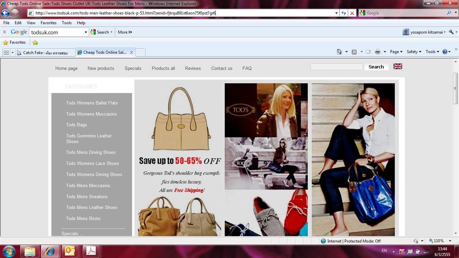Expand the Safety menu dropdown
This screenshot has height=258, width=459.
414,52
